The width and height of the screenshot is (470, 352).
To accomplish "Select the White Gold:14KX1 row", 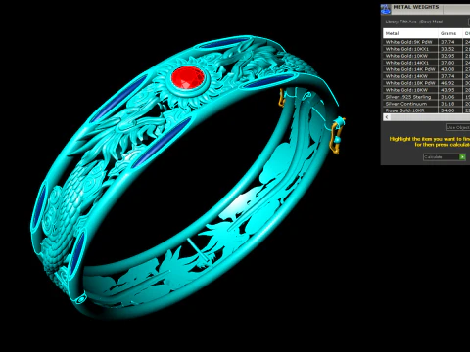I will pos(426,63).
